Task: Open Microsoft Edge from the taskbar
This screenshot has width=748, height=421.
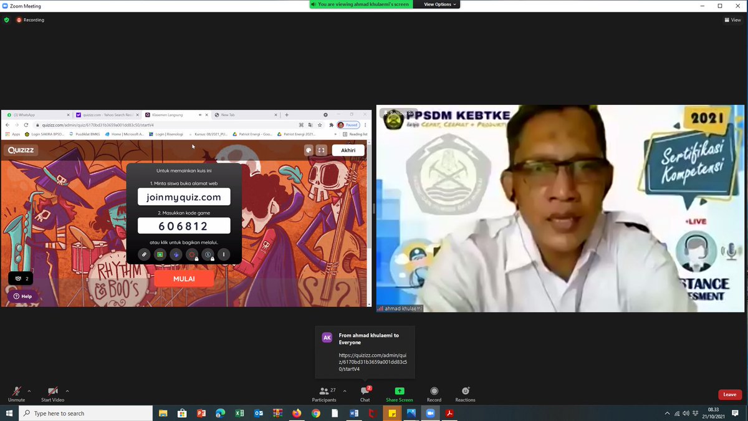Action: point(220,413)
